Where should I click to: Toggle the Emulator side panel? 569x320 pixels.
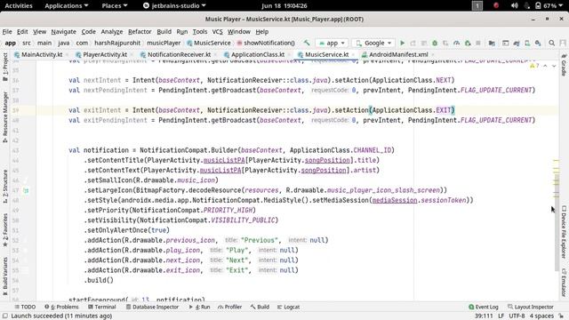(564, 283)
